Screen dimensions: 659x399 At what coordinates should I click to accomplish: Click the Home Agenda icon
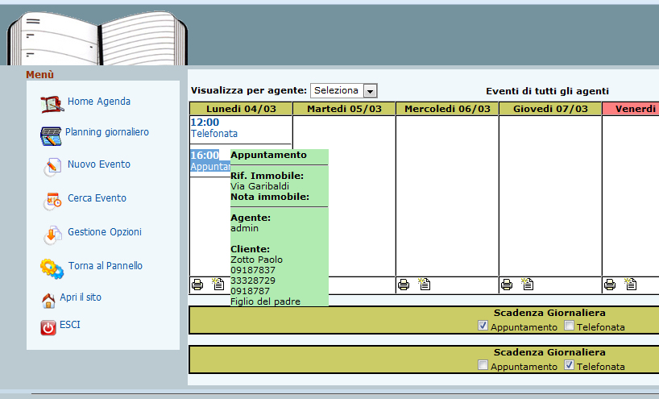[x=52, y=103]
